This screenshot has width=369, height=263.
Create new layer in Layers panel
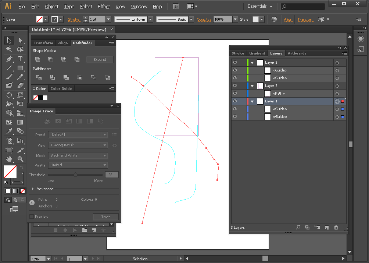click(327, 227)
